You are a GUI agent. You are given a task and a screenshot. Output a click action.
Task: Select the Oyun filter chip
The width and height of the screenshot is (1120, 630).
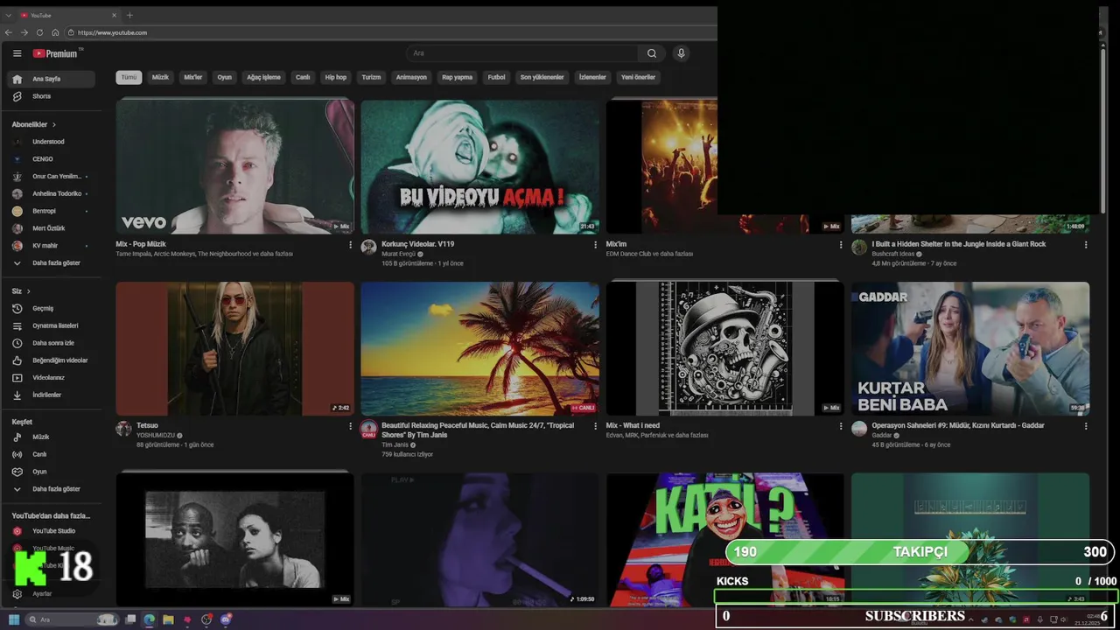[x=225, y=77]
